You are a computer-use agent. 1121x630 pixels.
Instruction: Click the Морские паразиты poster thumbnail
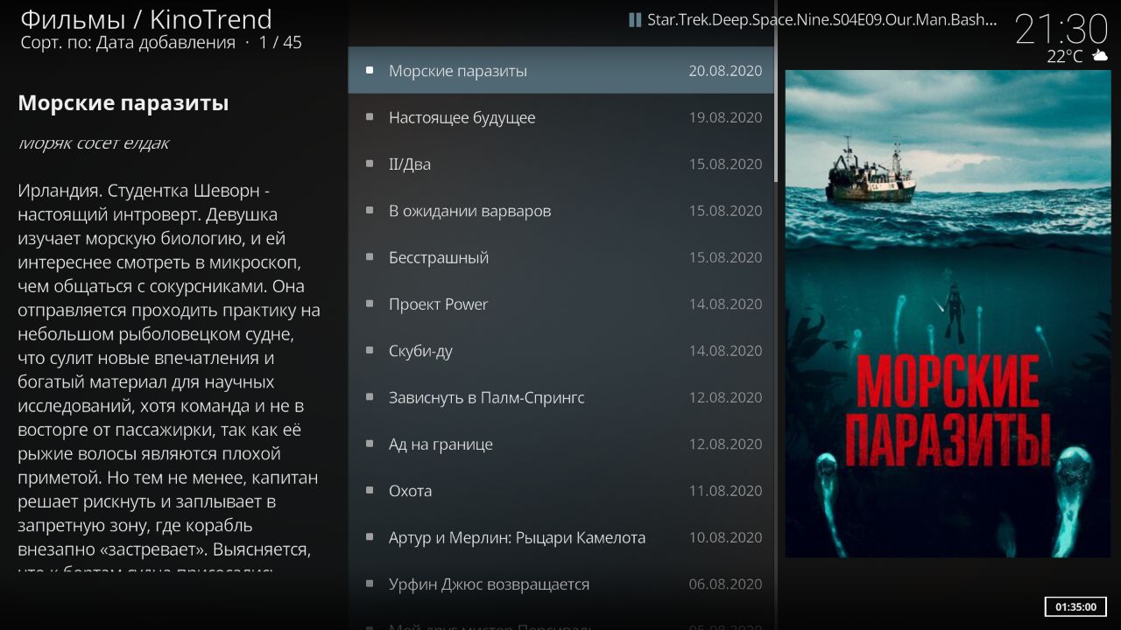948,313
